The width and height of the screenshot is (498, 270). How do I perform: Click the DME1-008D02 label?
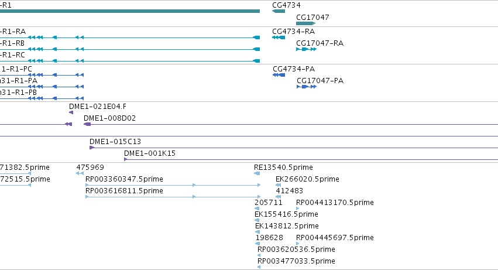(109, 118)
